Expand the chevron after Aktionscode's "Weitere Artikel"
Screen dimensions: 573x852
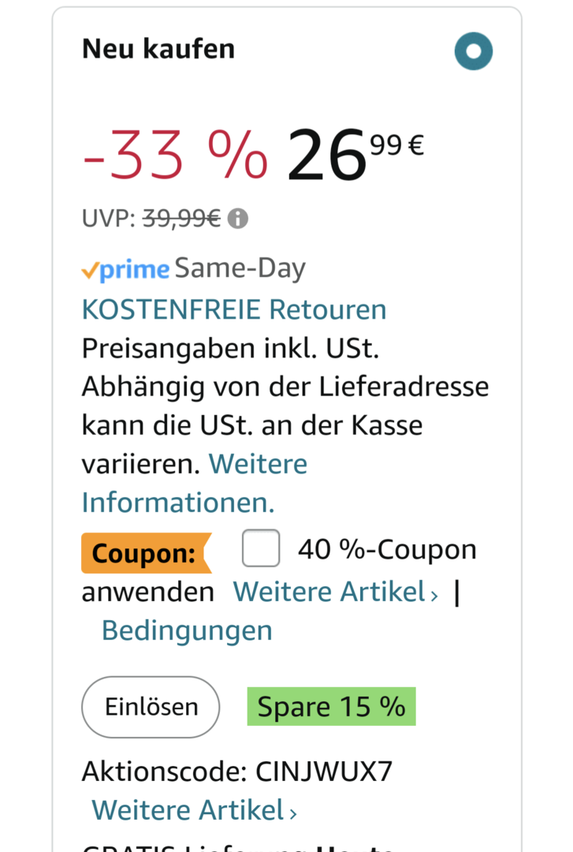[x=293, y=813]
